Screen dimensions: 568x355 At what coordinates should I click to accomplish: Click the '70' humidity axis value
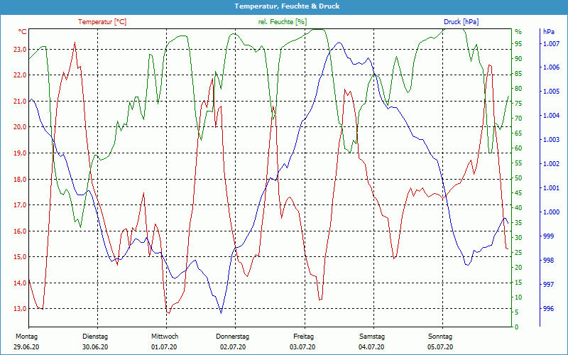518,119
